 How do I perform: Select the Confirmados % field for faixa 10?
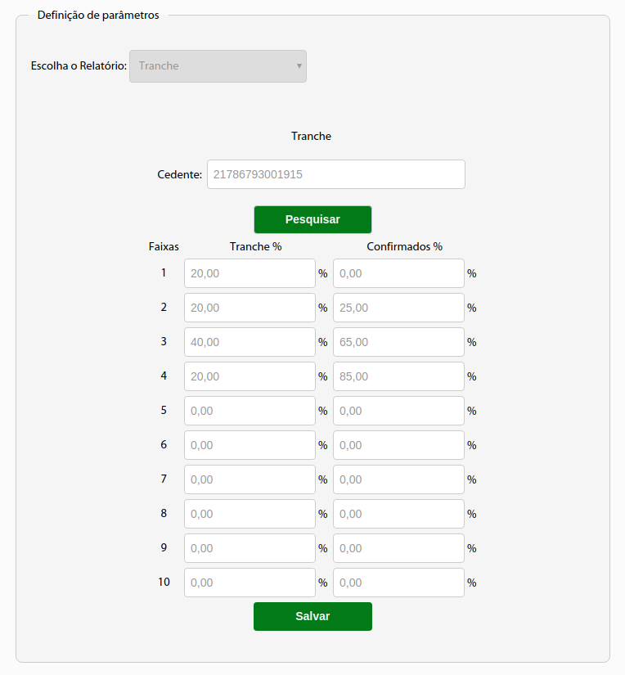click(398, 583)
